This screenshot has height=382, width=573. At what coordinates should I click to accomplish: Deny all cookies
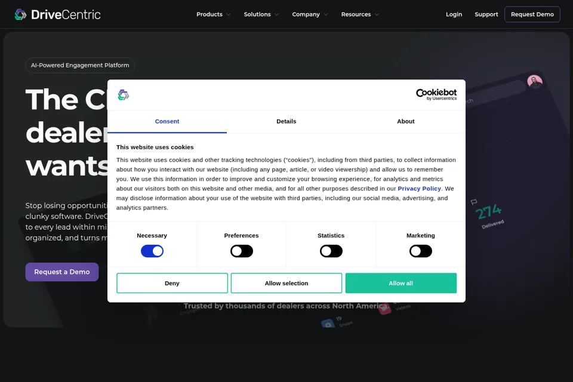click(172, 283)
